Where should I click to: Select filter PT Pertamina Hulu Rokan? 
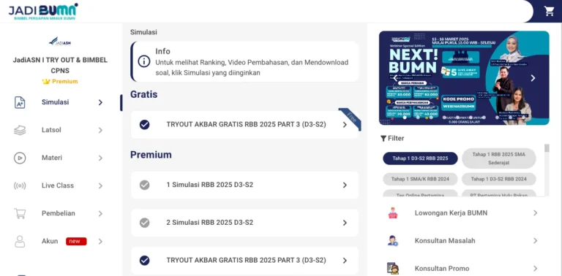pos(498,193)
